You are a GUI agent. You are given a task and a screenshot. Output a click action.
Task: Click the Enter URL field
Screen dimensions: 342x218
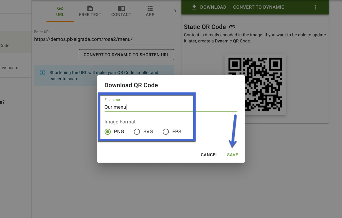[92, 39]
